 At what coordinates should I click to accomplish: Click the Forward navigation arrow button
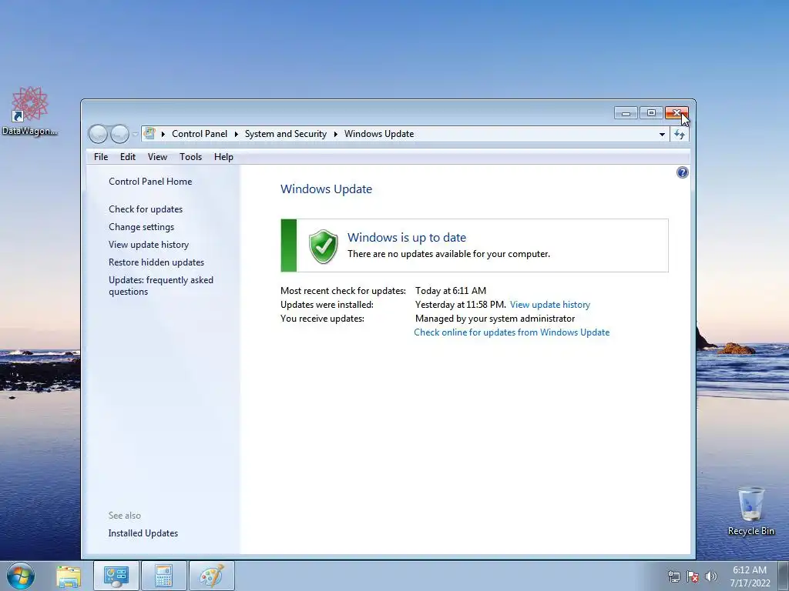[119, 134]
